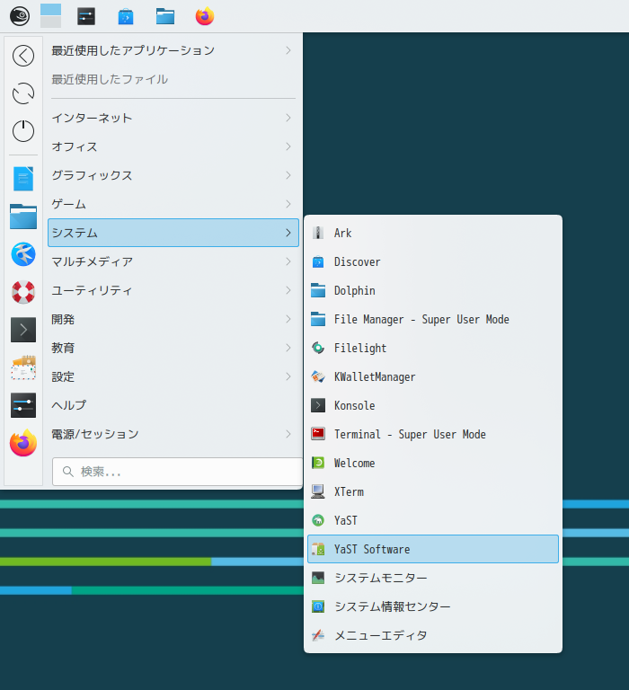Choose Dolphin in the system submenu
Image resolution: width=629 pixels, height=690 pixels.
433,290
